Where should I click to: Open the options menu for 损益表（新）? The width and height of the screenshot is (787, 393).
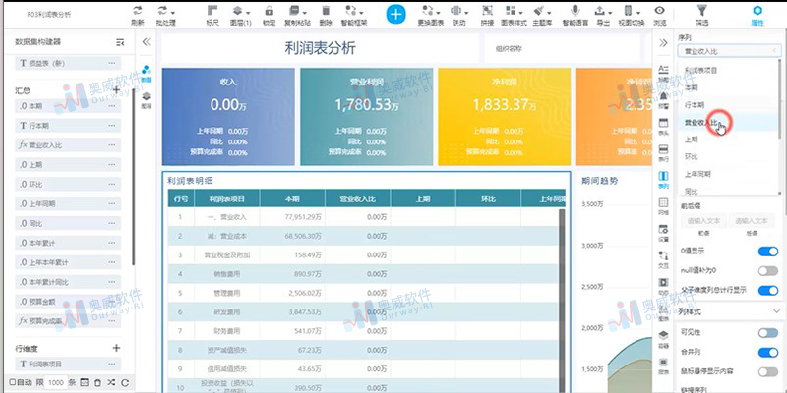click(111, 64)
